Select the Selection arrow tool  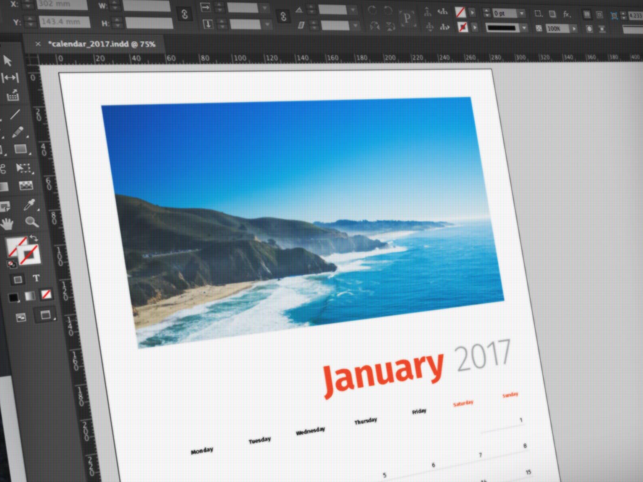coord(8,60)
